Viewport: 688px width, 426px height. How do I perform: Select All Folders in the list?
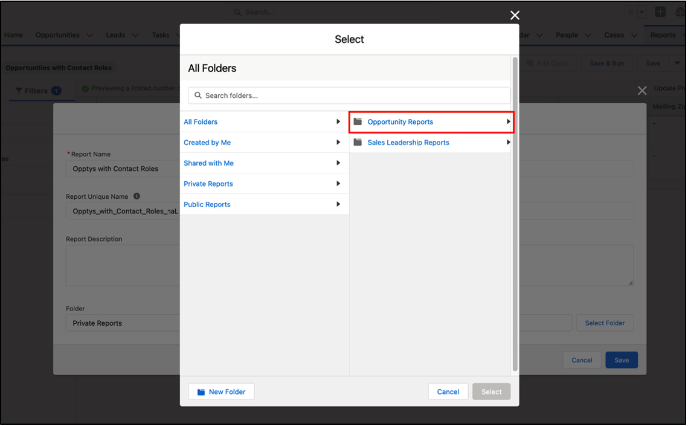pyautogui.click(x=201, y=122)
